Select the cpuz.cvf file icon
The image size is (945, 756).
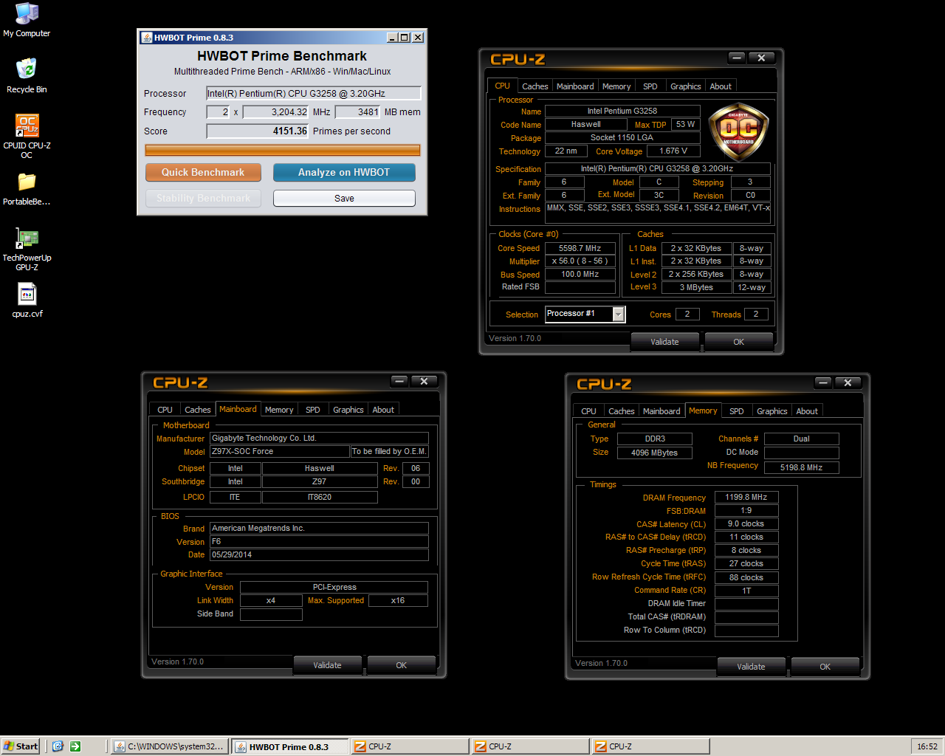coord(27,300)
